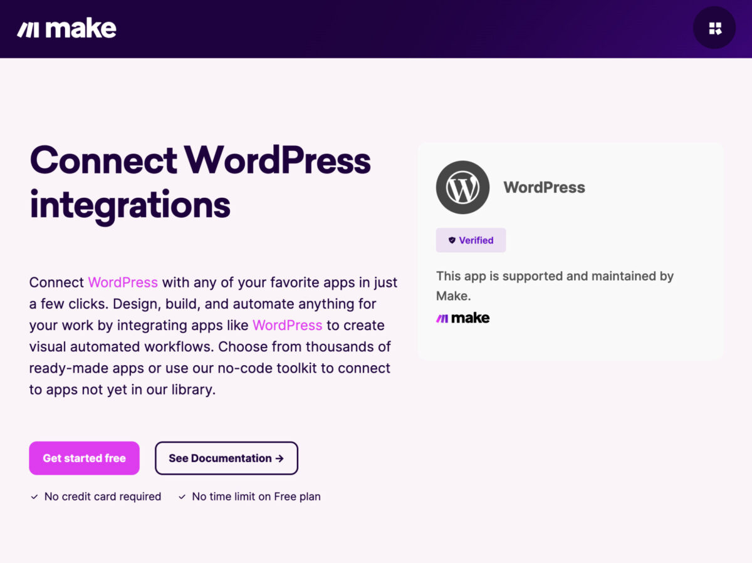Click the round WordPress logo icon
Screen dimensions: 752x563
462,187
